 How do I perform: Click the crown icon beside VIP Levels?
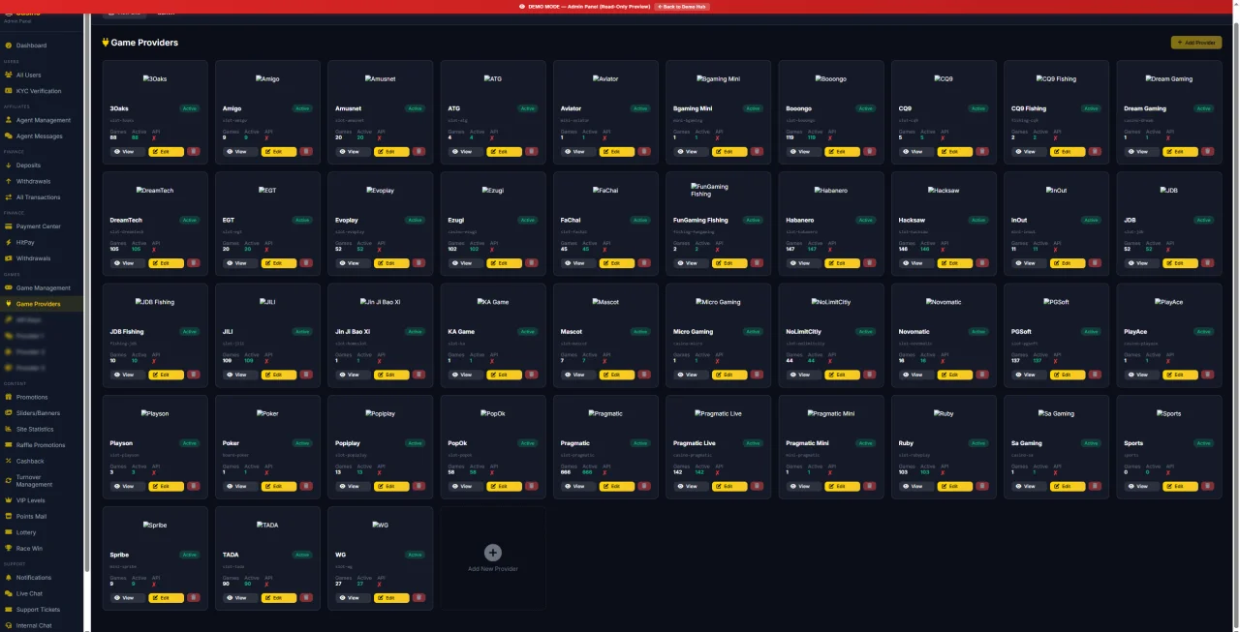point(9,500)
